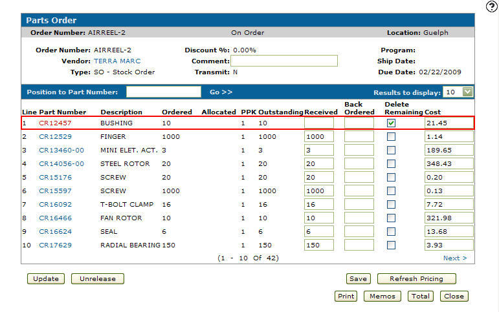
Task: Enable Delete Remaining for FAN ROTOR
Action: tap(391, 218)
